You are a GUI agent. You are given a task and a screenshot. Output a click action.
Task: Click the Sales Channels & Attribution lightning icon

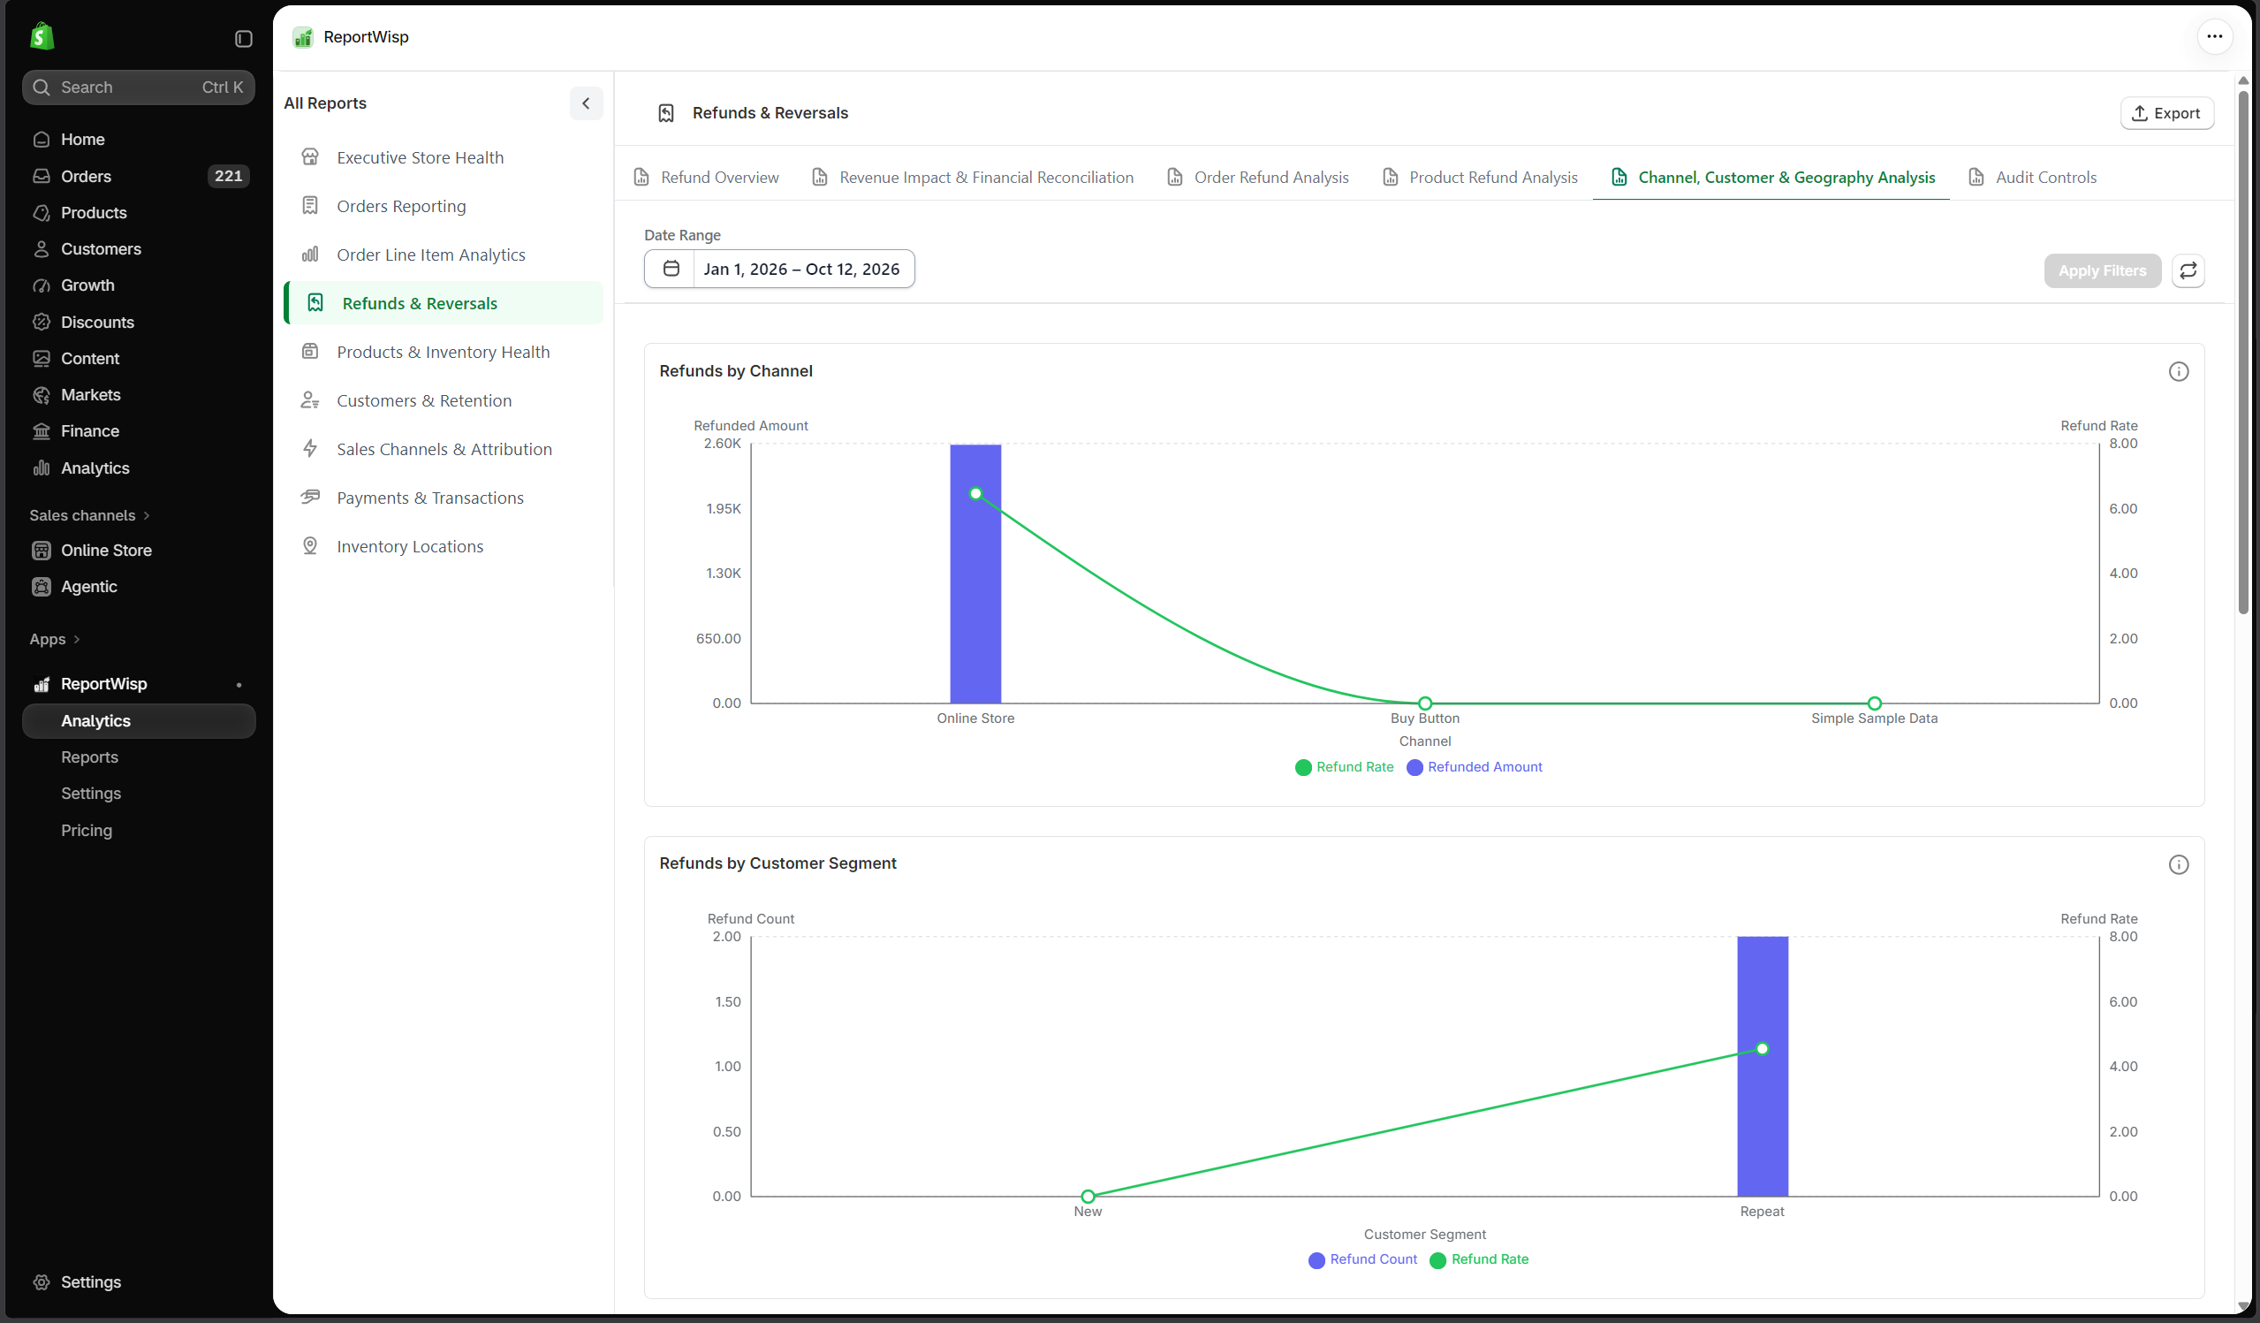[x=310, y=448]
